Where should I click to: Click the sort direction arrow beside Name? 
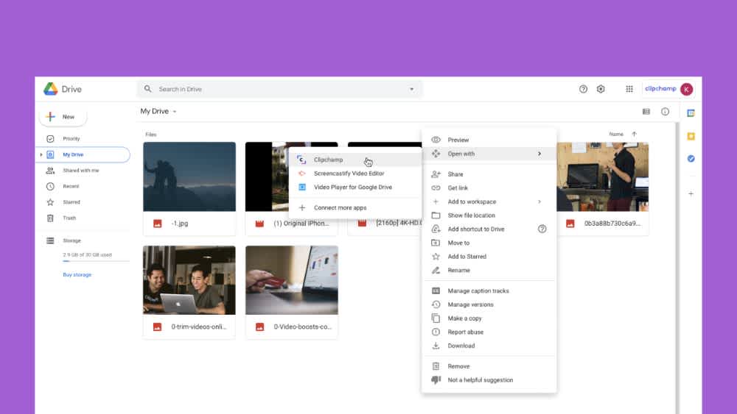coord(634,134)
